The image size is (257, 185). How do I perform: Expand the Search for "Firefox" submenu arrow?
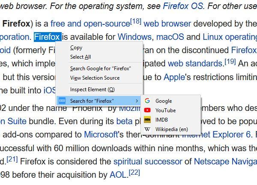click(x=137, y=101)
